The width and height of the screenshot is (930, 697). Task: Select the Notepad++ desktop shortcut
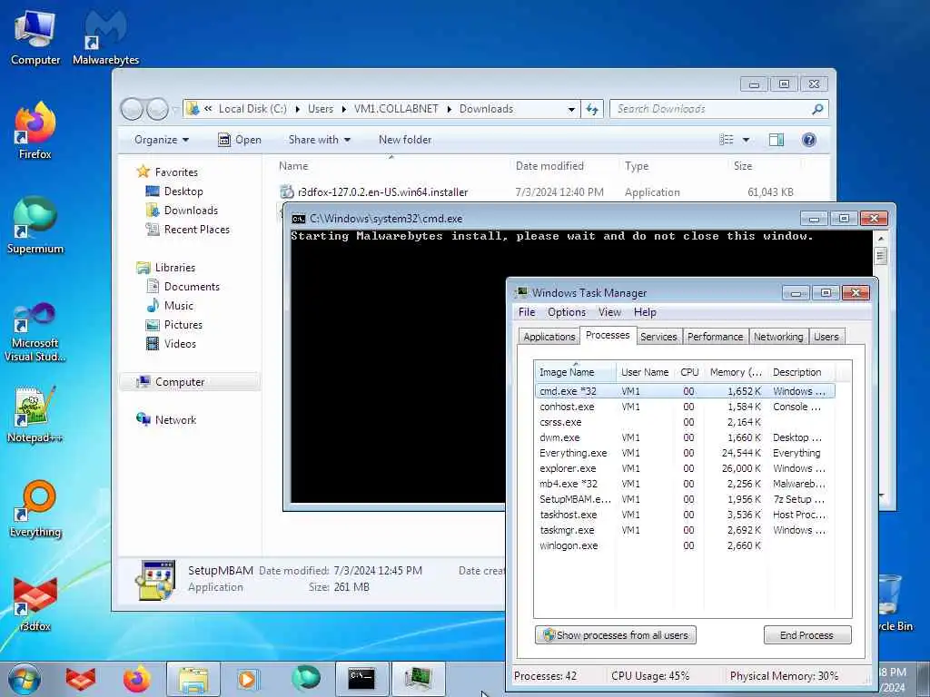click(x=35, y=414)
